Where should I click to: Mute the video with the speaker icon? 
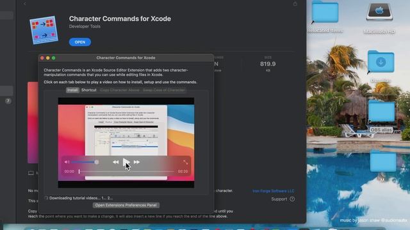pos(67,162)
